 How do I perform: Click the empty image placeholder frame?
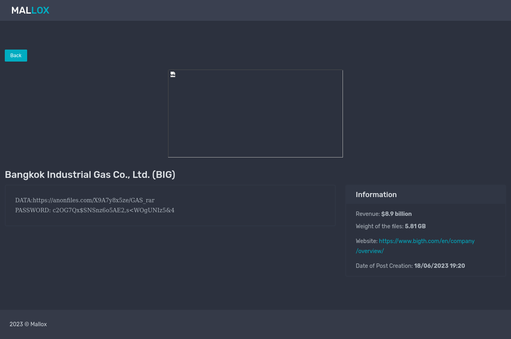tap(255, 114)
